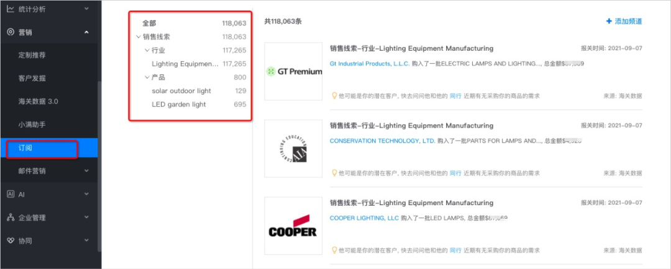The width and height of the screenshot is (671, 269).
Task: Open CONSERVATION TECHNOLOGY, LTD. company link
Action: click(x=383, y=141)
